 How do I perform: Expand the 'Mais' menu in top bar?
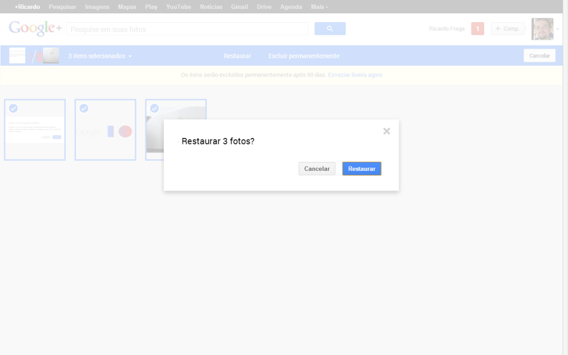coord(319,7)
